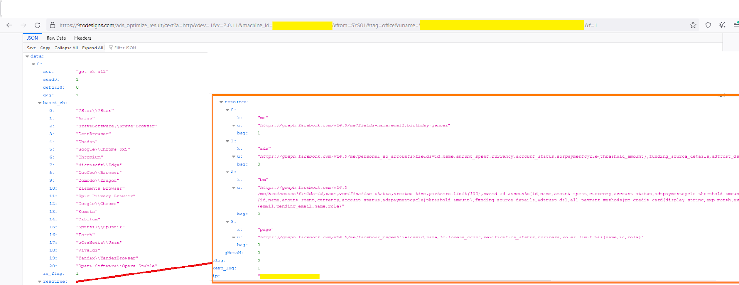Select the "Comodo\\Dragon" entry
This screenshot has width=739, height=285.
(97, 180)
